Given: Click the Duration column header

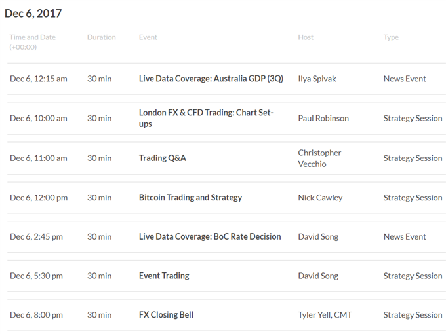Looking at the screenshot, I should pos(101,37).
